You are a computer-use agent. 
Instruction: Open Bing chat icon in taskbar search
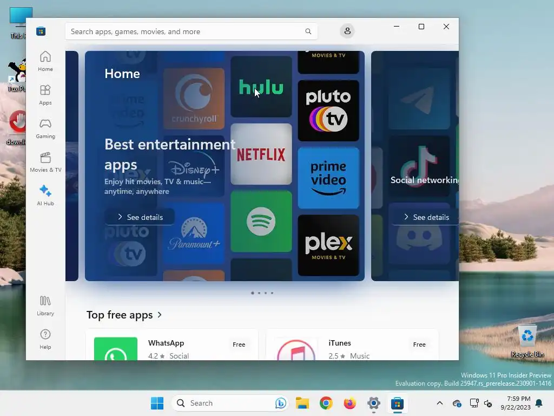coord(281,403)
